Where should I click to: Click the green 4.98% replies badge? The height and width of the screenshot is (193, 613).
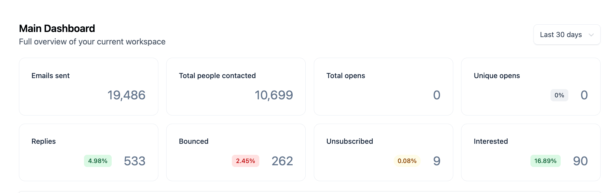(98, 161)
